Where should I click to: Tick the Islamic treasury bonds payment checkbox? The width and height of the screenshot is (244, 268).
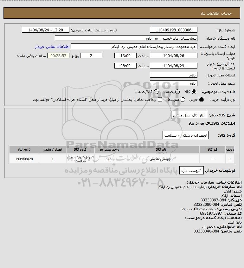point(160,100)
